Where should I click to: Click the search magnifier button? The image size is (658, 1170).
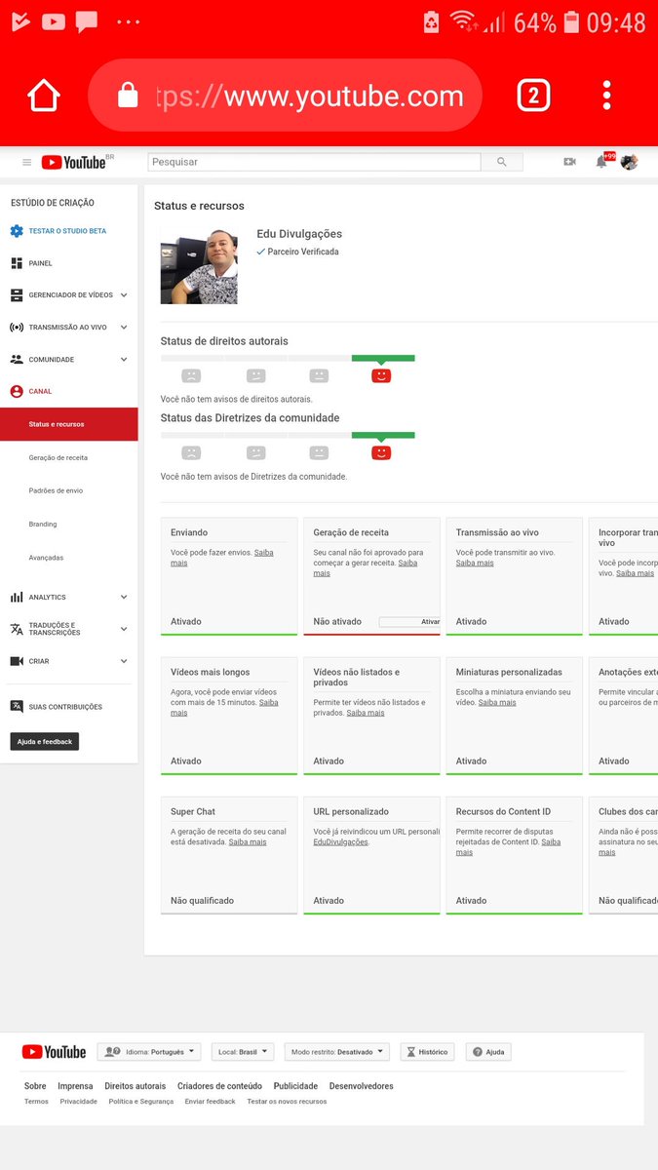point(502,162)
